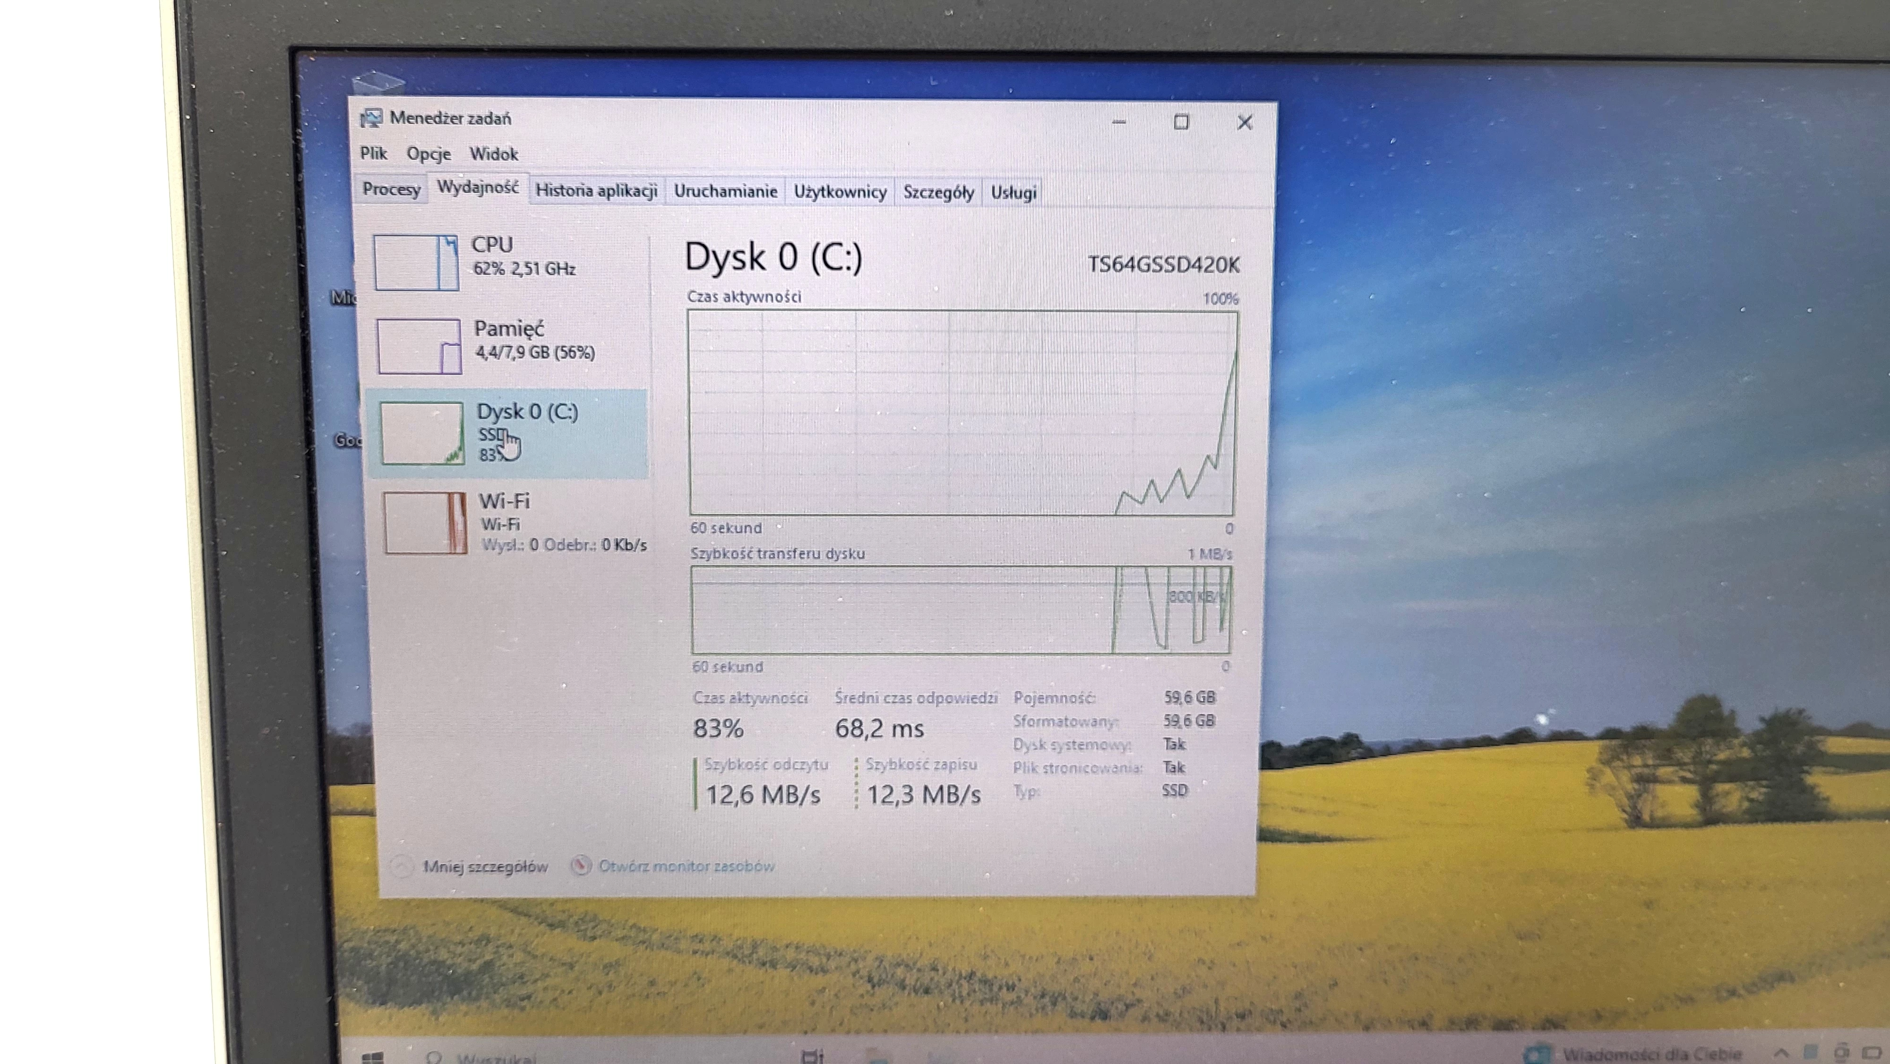Click the Dysk 0 (C:) heading
The width and height of the screenshot is (1890, 1064).
pos(773,257)
